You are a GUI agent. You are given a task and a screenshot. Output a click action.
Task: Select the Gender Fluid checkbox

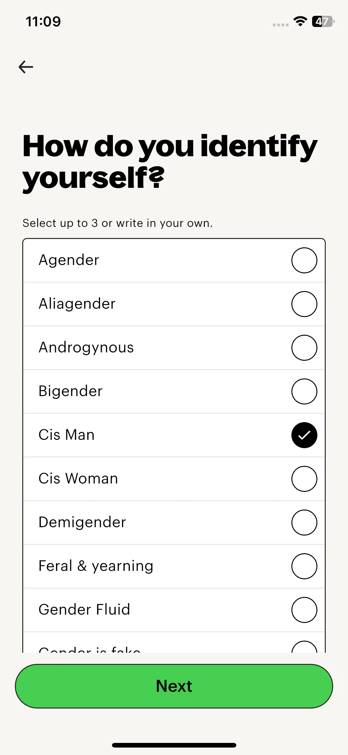pyautogui.click(x=304, y=610)
